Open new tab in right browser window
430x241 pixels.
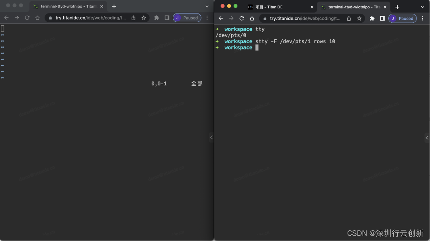[x=397, y=7]
